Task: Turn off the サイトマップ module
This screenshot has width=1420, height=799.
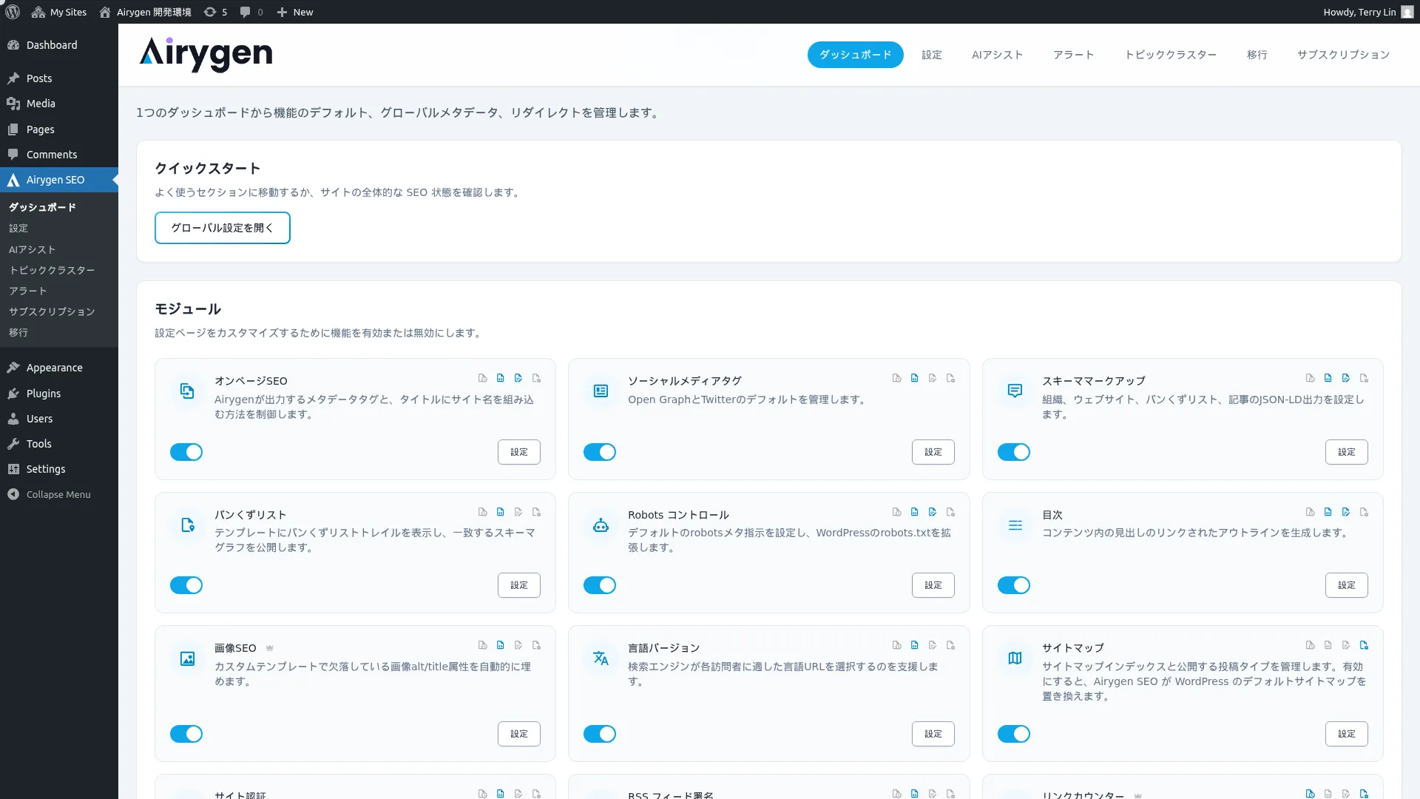Action: (x=1014, y=734)
